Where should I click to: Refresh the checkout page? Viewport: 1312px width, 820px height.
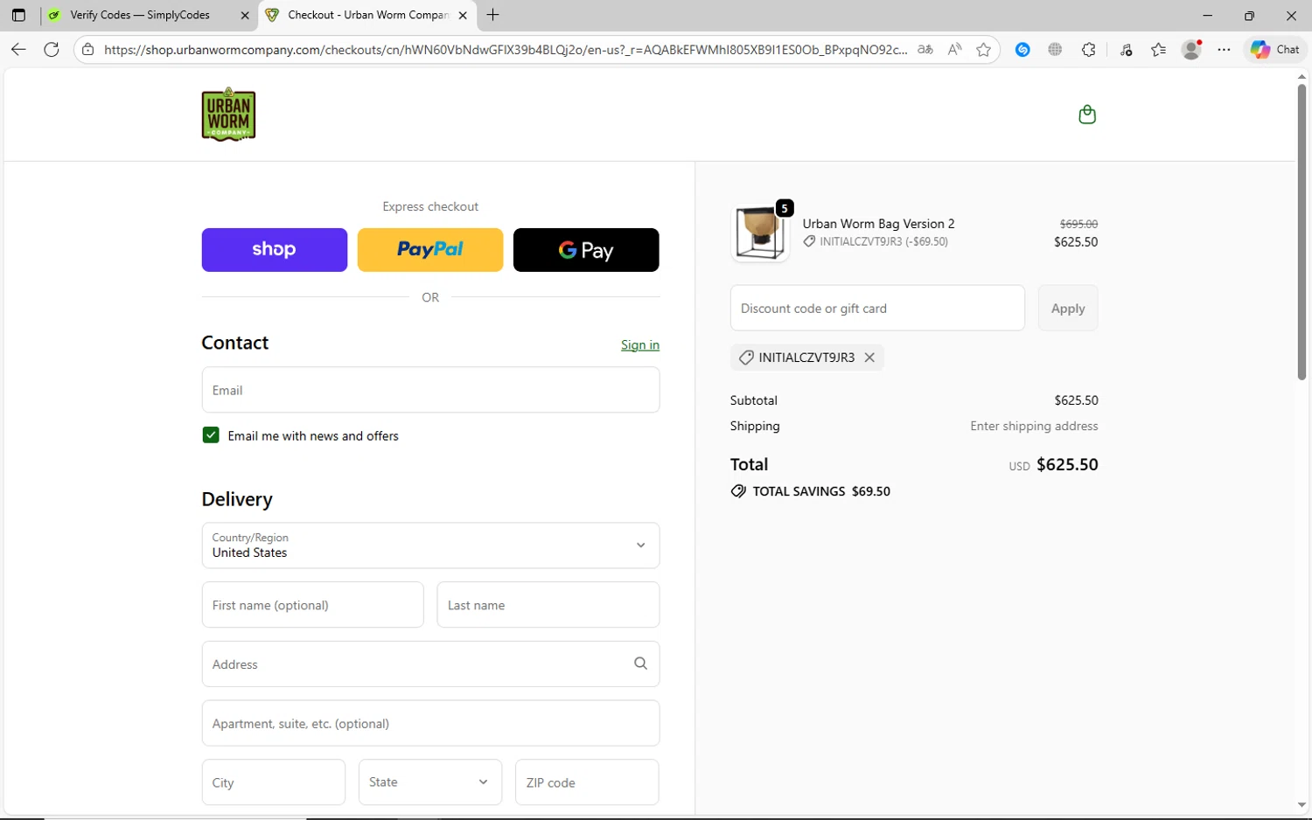tap(52, 50)
